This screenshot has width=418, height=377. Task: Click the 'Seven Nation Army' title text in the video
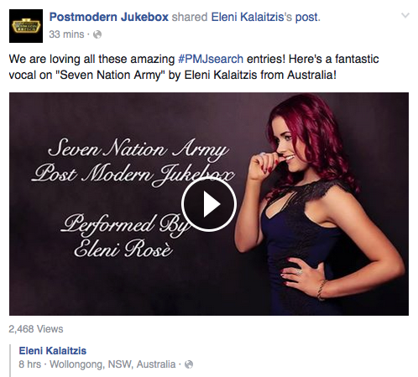pyautogui.click(x=138, y=149)
